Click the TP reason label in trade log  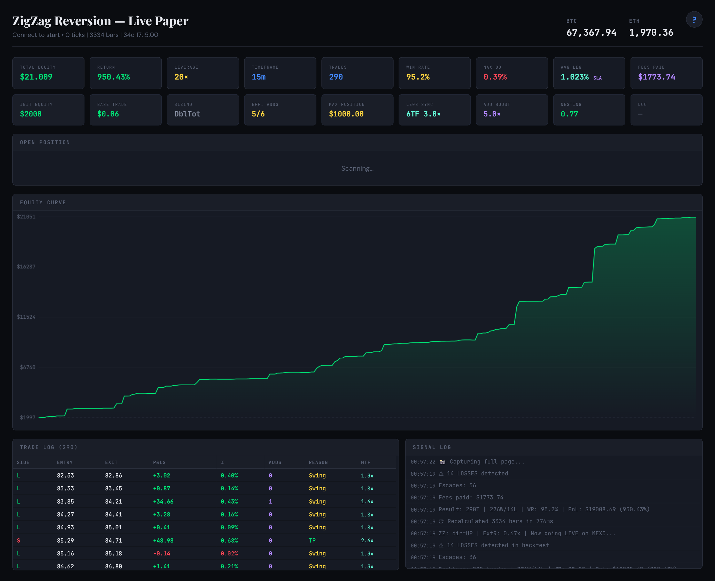click(x=312, y=540)
